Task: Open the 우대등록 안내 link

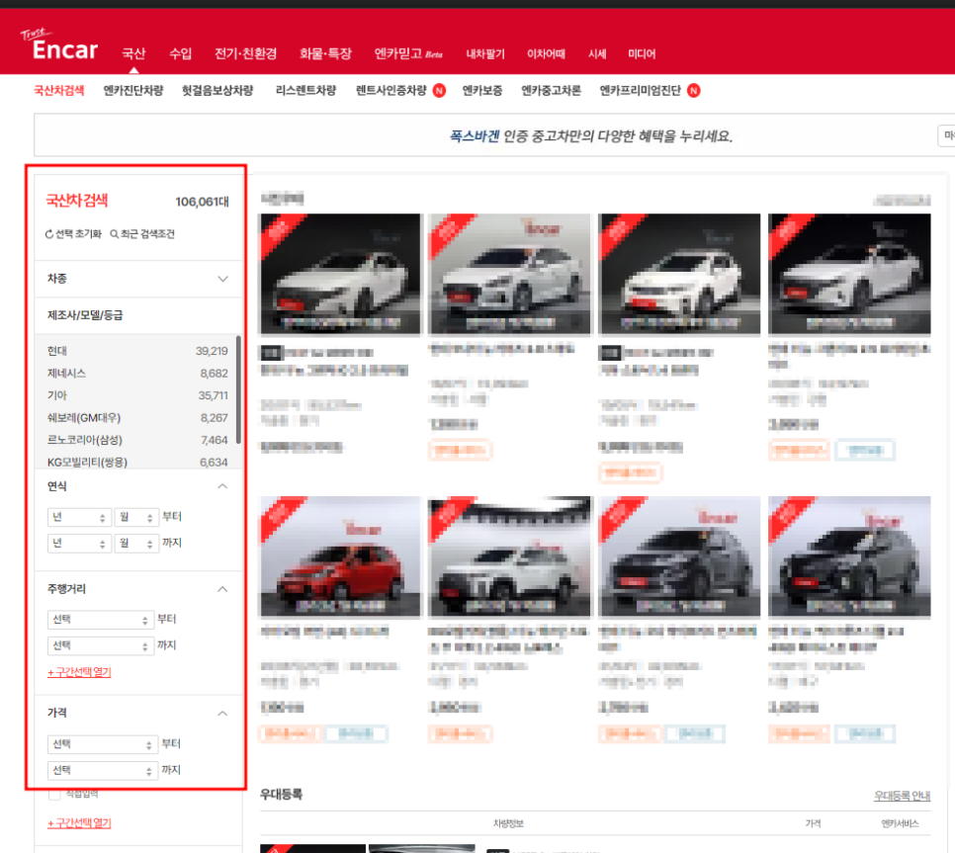Action: coord(902,796)
